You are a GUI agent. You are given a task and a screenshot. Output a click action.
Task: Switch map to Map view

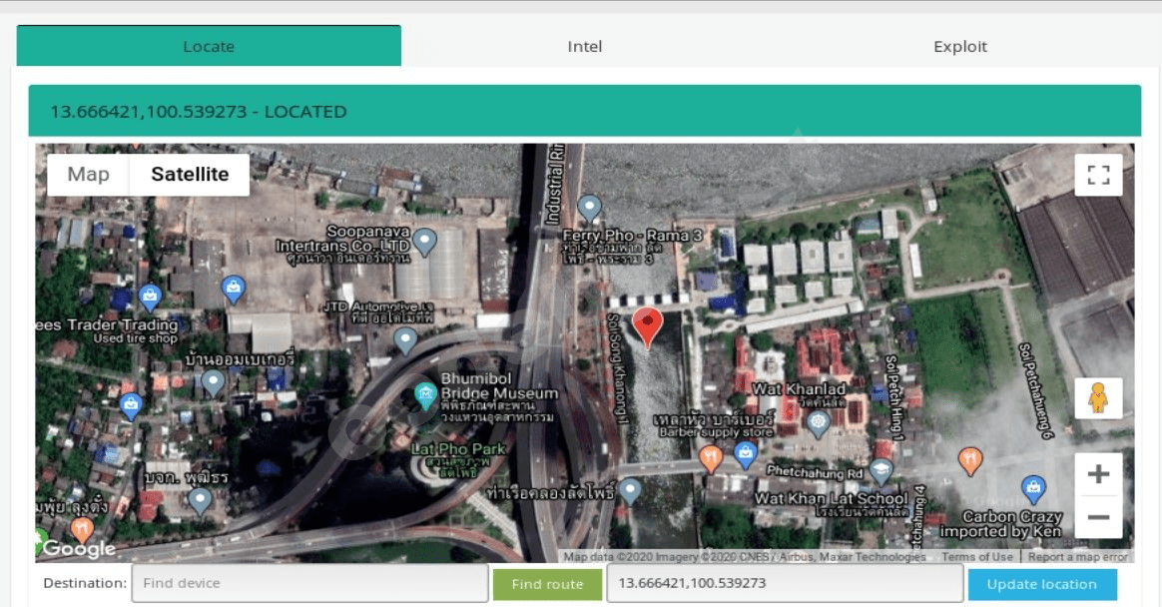pos(88,175)
